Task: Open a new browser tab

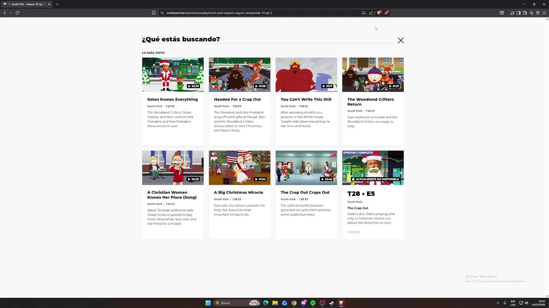Action: point(57,4)
